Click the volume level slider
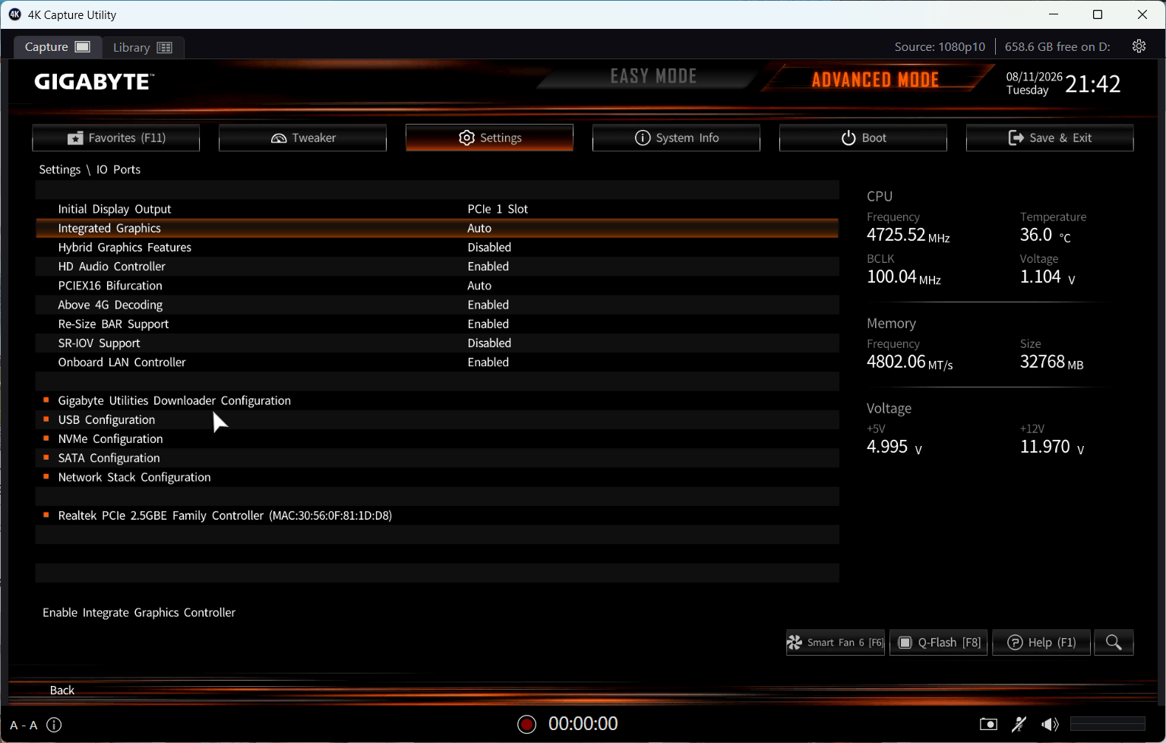Image resolution: width=1166 pixels, height=743 pixels. (1108, 724)
